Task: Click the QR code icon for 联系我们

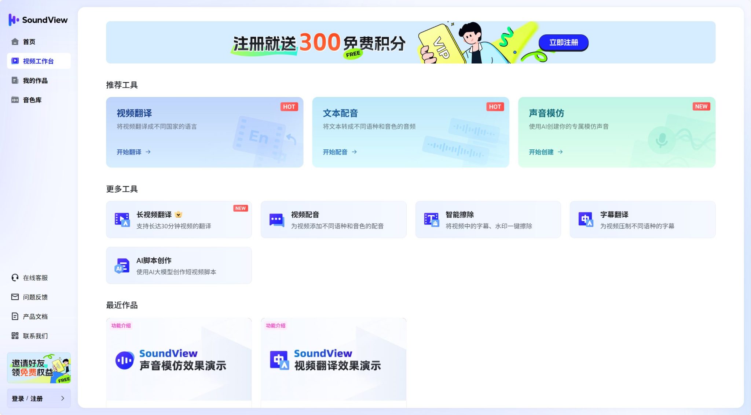Action: click(x=15, y=336)
